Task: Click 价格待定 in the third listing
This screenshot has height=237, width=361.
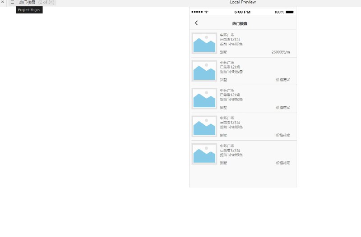Action: coord(283,108)
